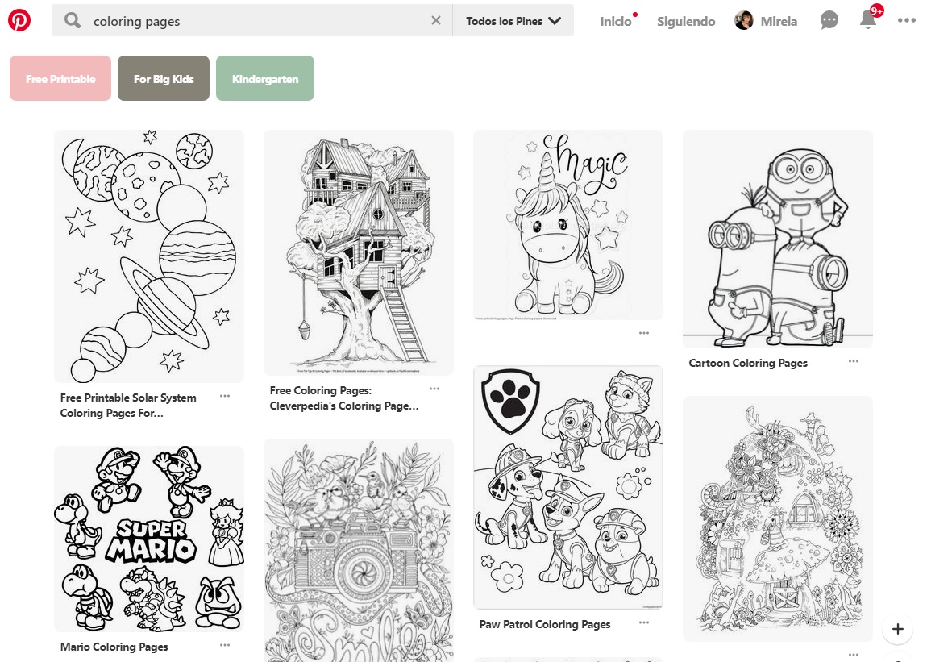The image size is (927, 662).
Task: Open options for the Cartoon Coloring Pages pin
Action: tap(853, 361)
